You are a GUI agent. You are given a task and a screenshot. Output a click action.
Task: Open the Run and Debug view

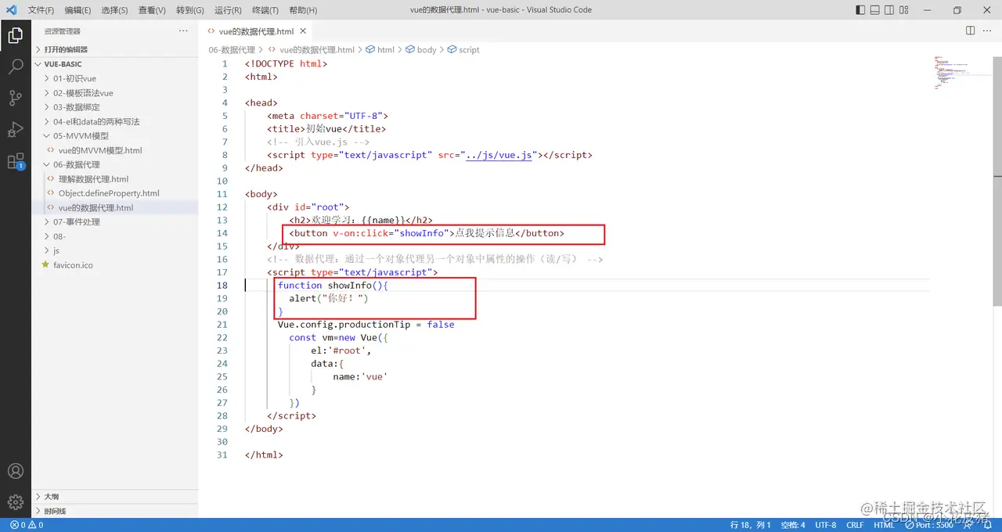click(x=15, y=129)
